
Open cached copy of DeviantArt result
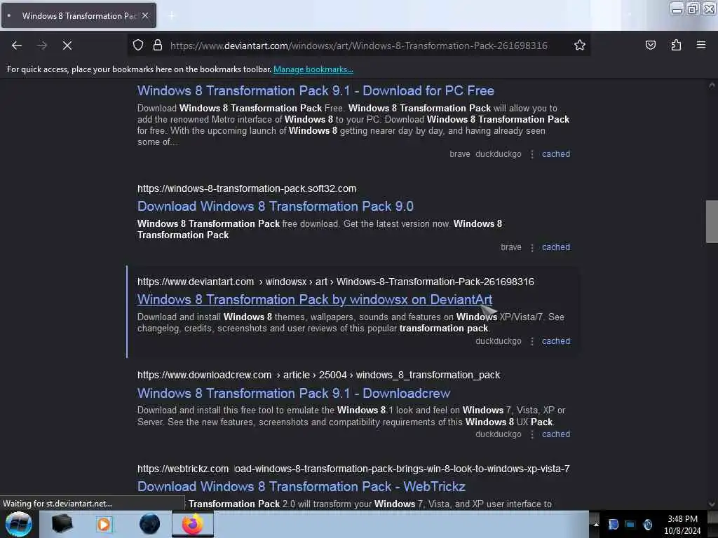click(x=556, y=341)
